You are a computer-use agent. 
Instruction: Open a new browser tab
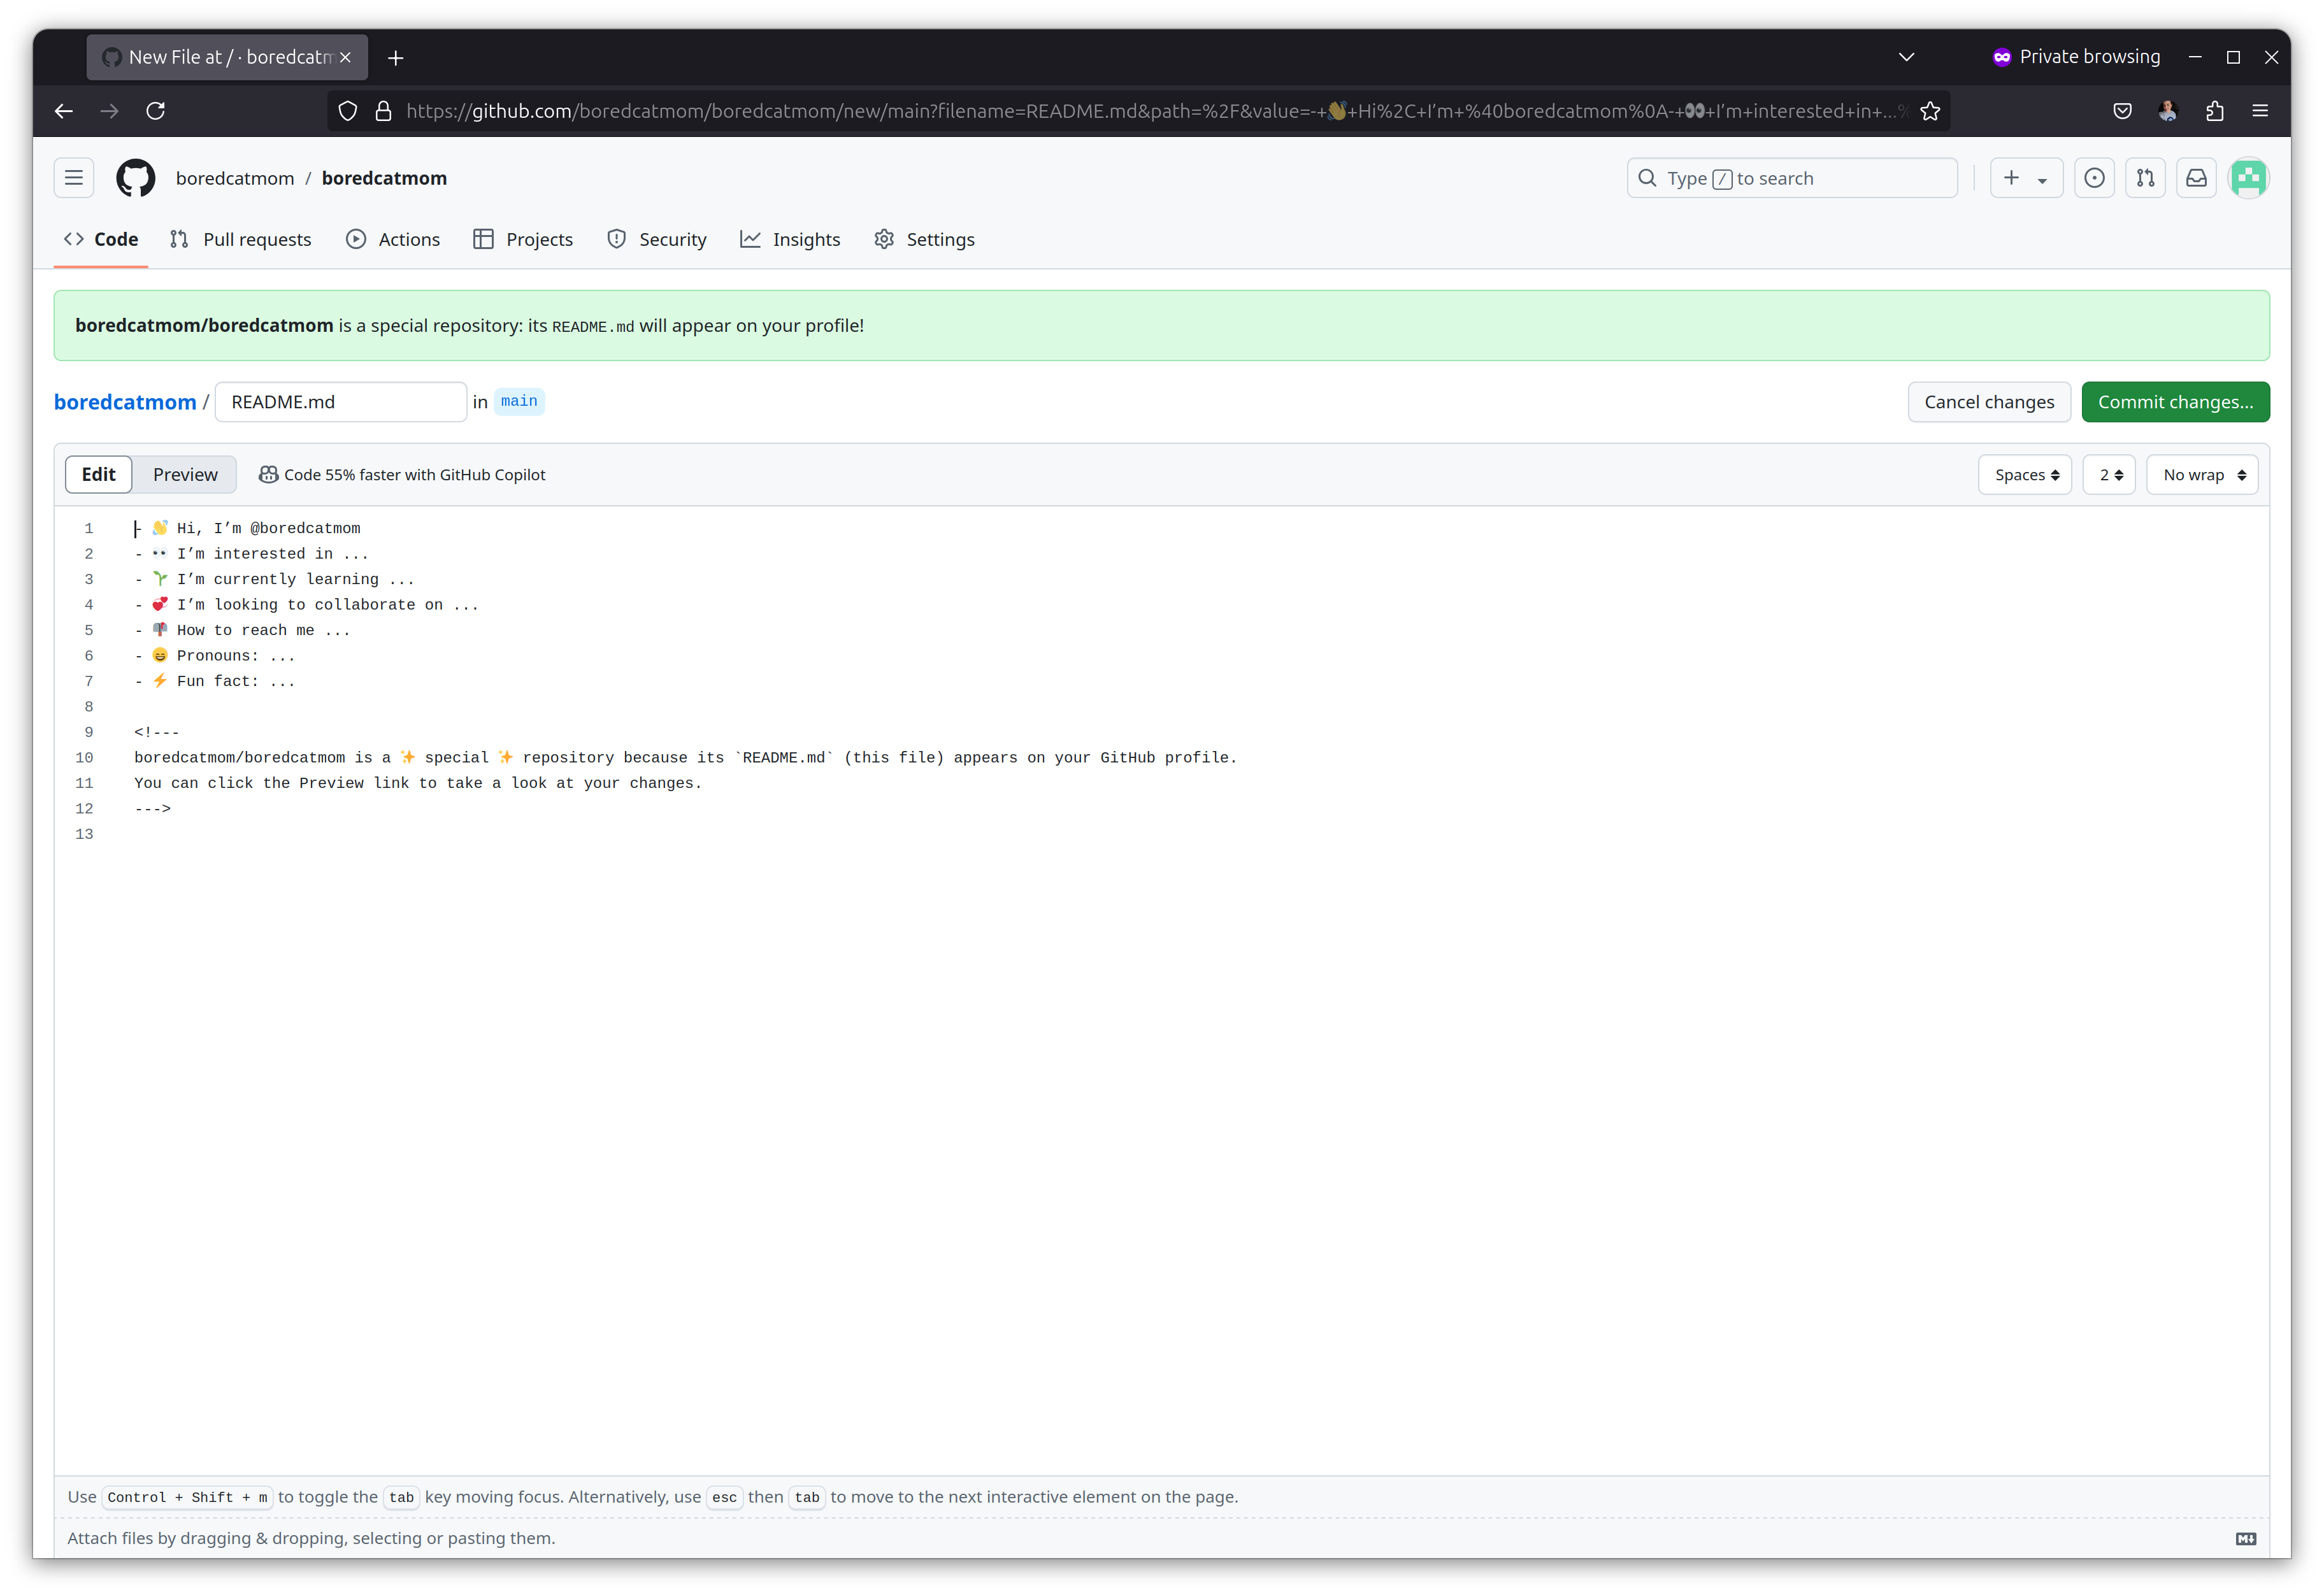396,58
